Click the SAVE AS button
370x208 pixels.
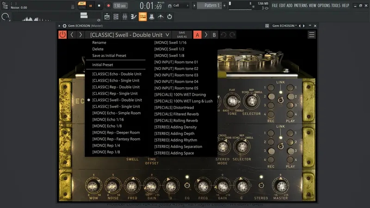[182, 37]
